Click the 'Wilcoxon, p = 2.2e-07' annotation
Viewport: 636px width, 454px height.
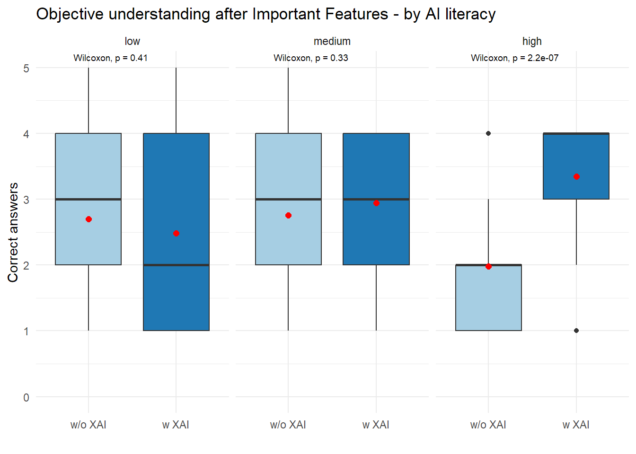(x=514, y=58)
